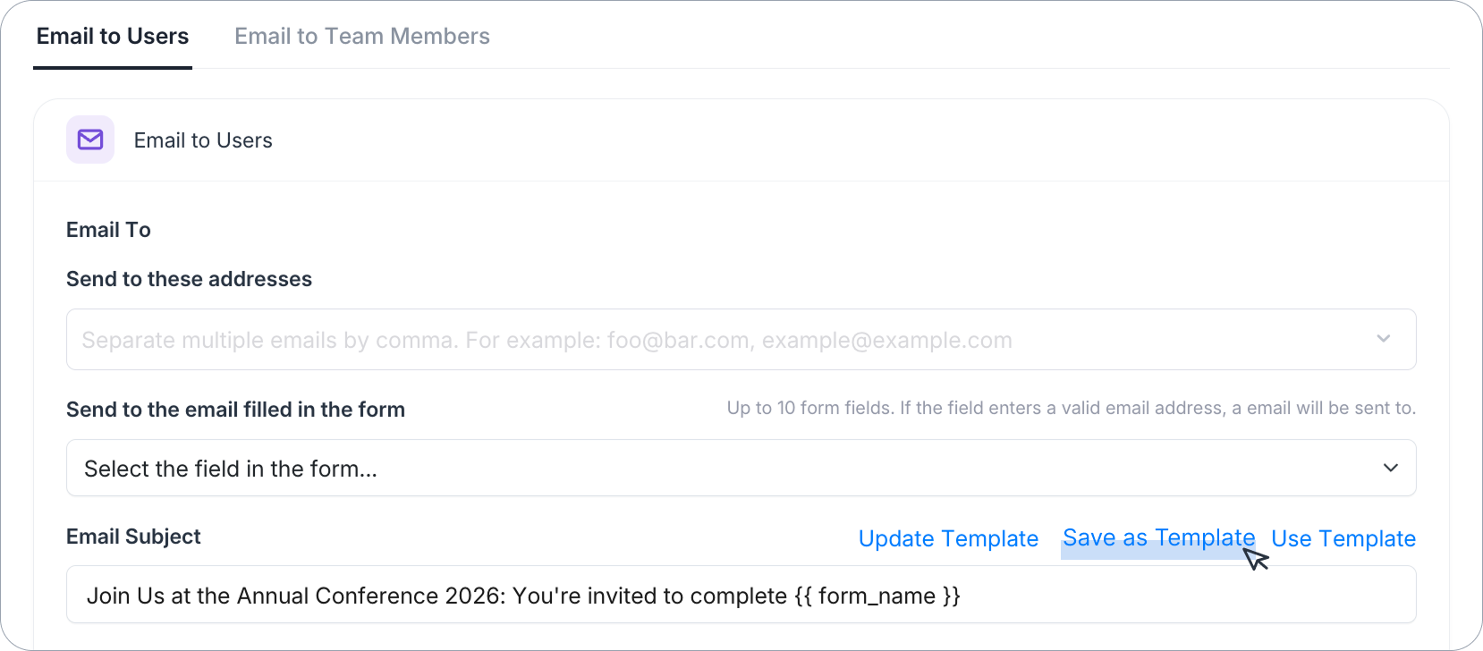Screen dimensions: 1483x651
Task: Click the arrow of the form field selector
Action: [x=1391, y=468]
